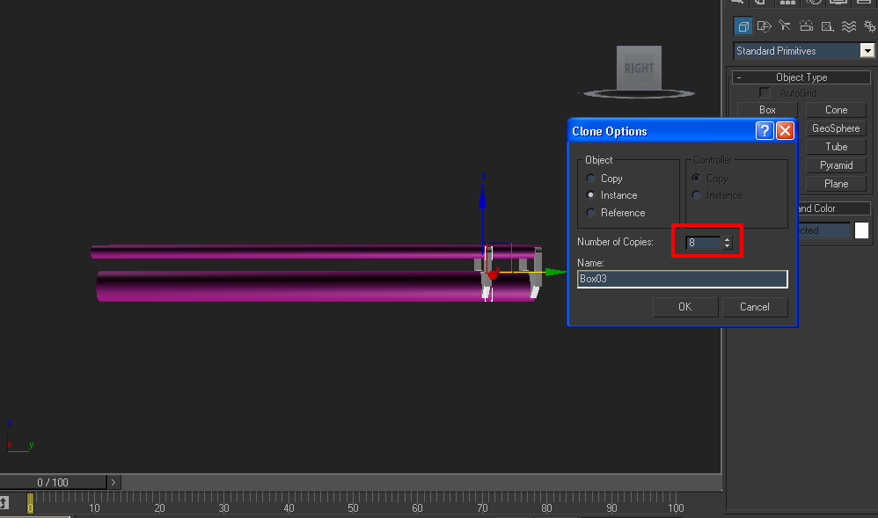Viewport: 878px width, 518px height.
Task: Open the white object color swatch
Action: click(862, 230)
